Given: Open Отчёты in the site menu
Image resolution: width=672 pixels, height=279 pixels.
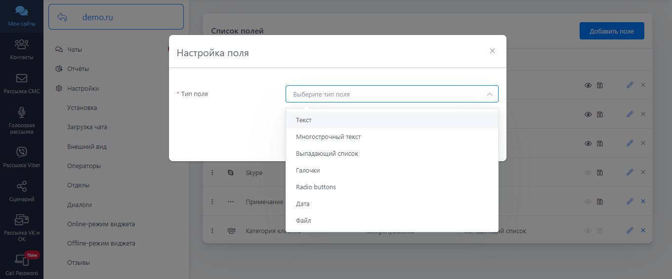Looking at the screenshot, I should click(x=78, y=69).
